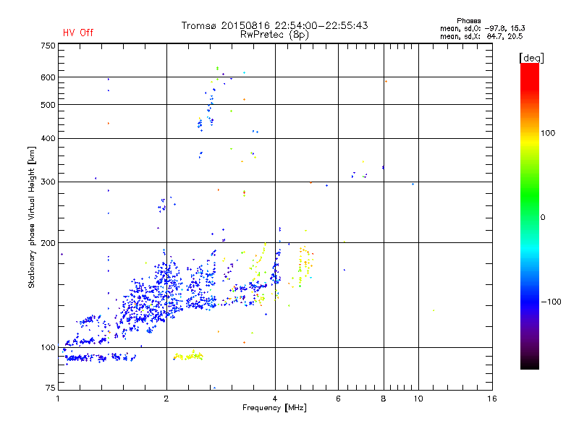The width and height of the screenshot is (579, 434).
Task: Click the '600' y-axis tick label
Action: pos(48,77)
